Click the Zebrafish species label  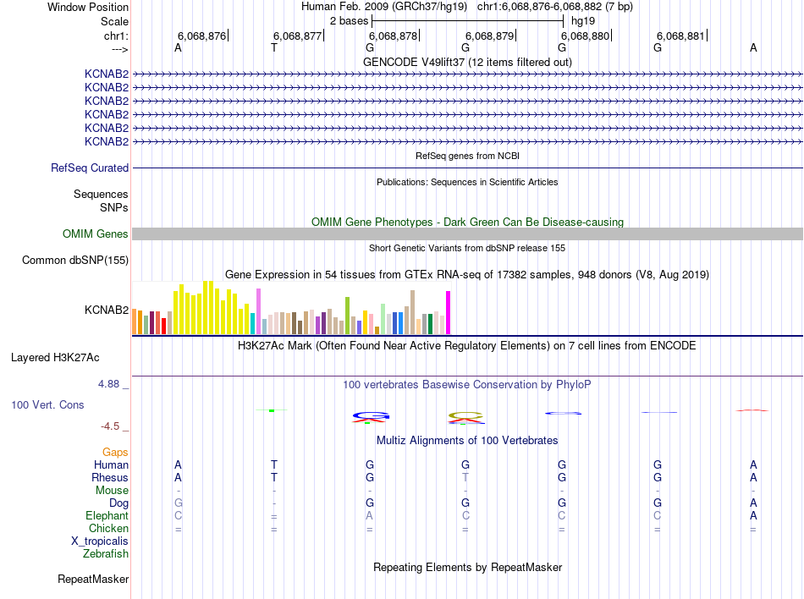point(106,554)
